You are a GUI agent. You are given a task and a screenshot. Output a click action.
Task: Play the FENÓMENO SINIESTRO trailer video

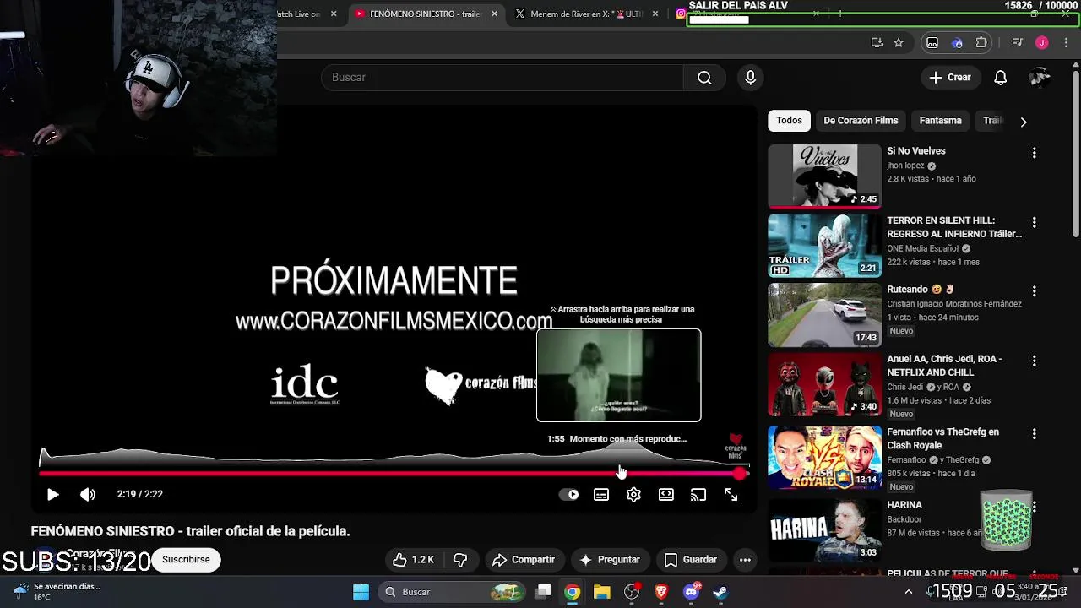click(x=52, y=494)
